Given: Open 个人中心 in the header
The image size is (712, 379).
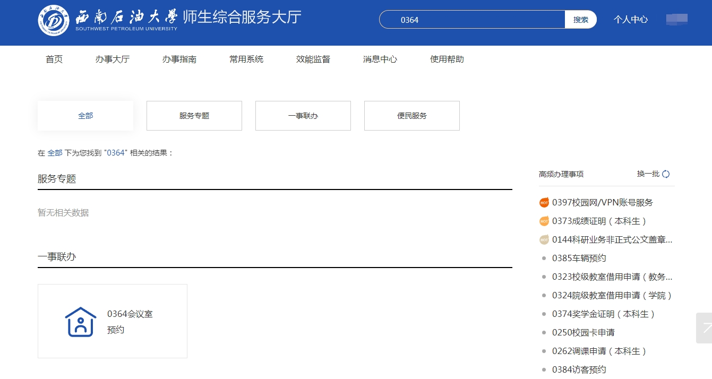Looking at the screenshot, I should tap(631, 20).
